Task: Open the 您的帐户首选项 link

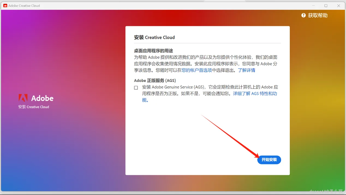Action: pyautogui.click(x=197, y=70)
